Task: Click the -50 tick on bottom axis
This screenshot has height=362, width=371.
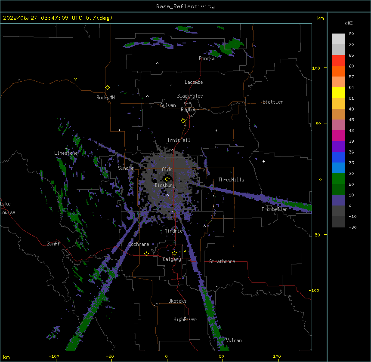Action: point(110,356)
